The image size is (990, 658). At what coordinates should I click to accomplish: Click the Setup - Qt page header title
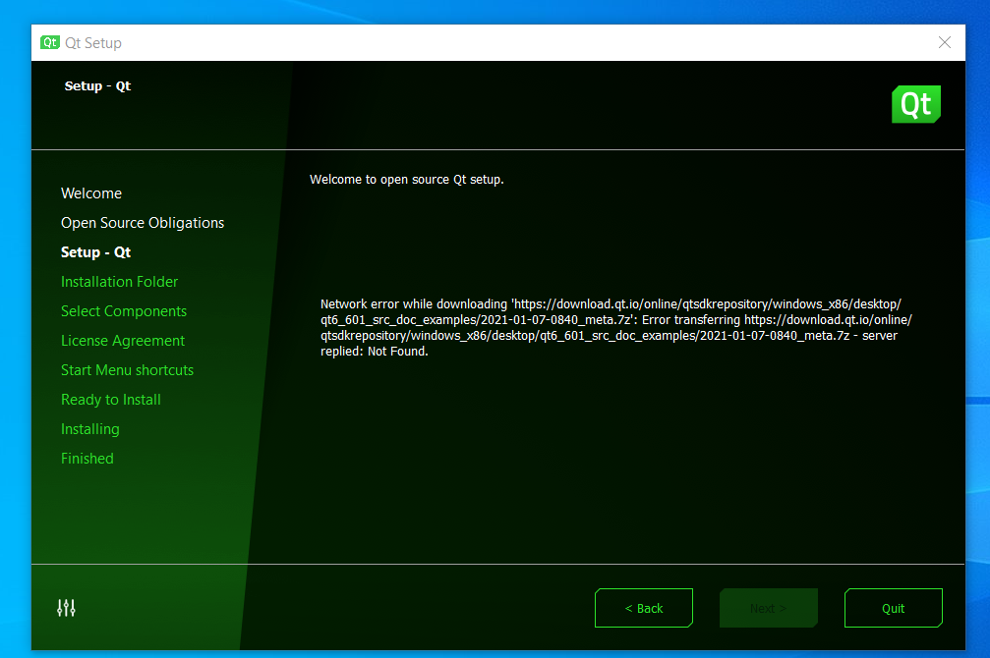[x=97, y=86]
